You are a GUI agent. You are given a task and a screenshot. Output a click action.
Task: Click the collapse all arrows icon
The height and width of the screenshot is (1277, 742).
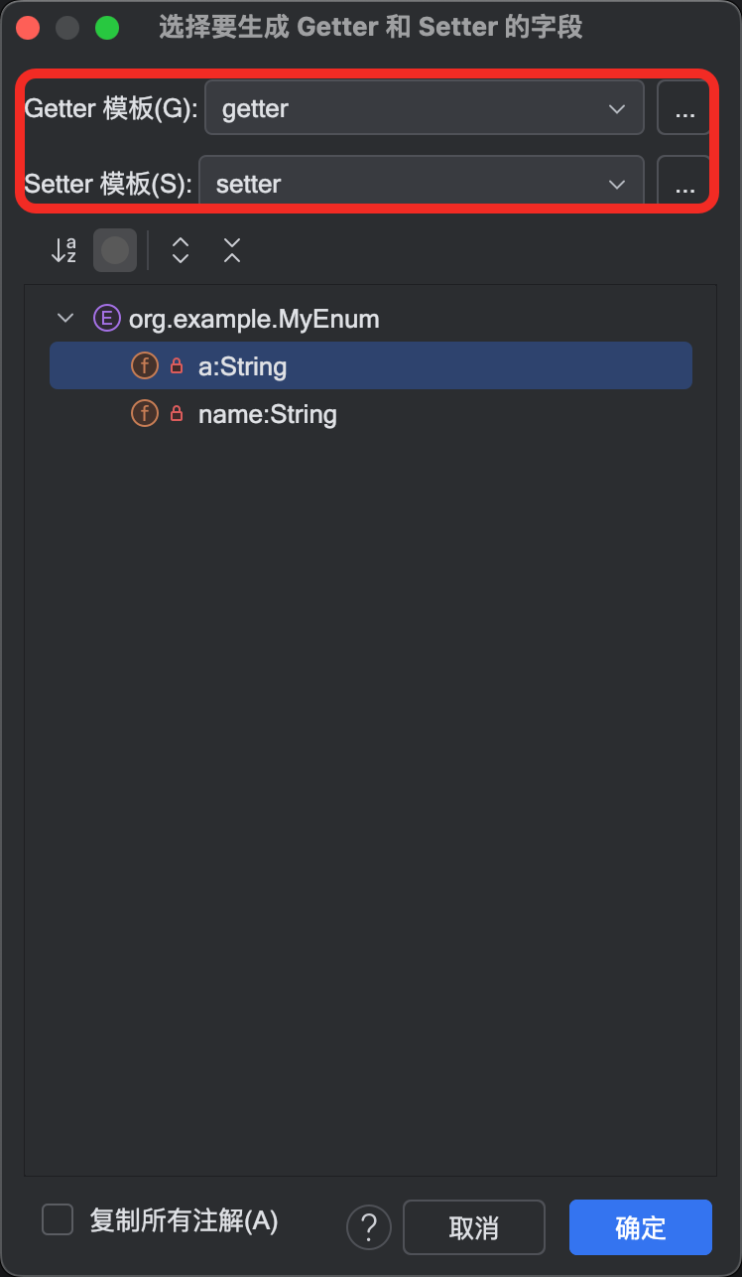pyautogui.click(x=232, y=250)
